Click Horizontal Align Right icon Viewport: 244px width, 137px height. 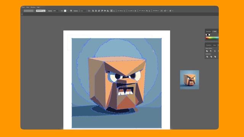pos(99,11)
